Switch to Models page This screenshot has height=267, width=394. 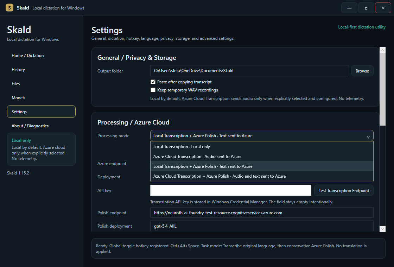(x=41, y=98)
